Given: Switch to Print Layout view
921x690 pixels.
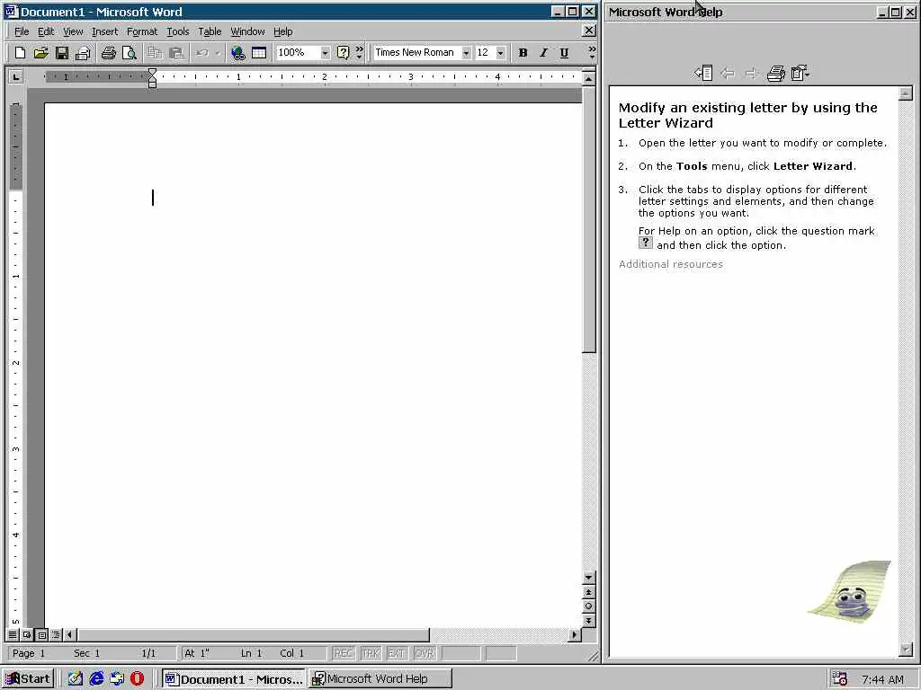Looking at the screenshot, I should (41, 635).
